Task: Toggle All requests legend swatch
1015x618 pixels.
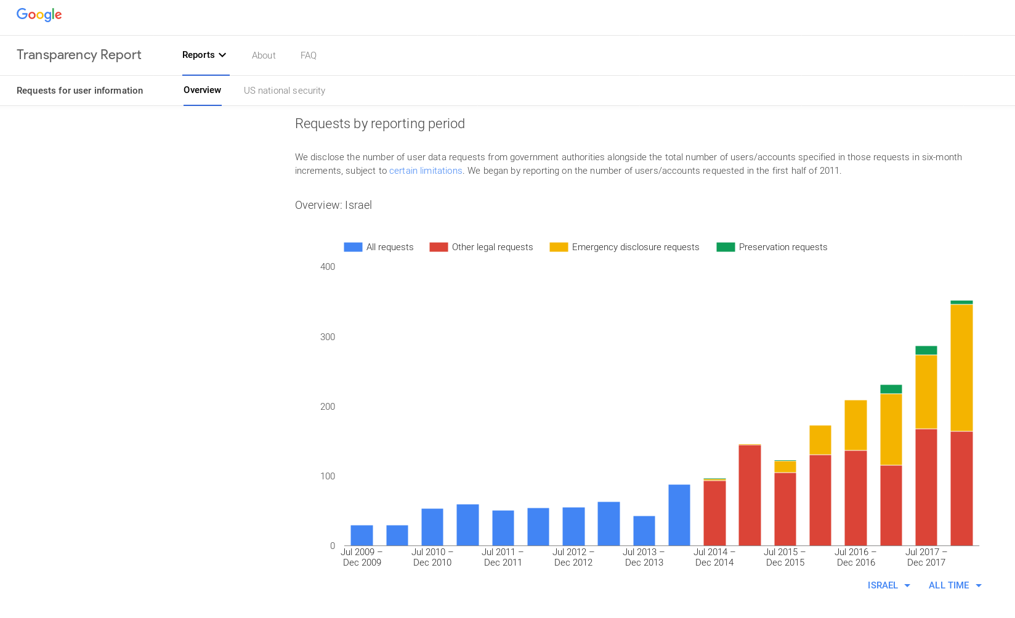Action: 353,247
